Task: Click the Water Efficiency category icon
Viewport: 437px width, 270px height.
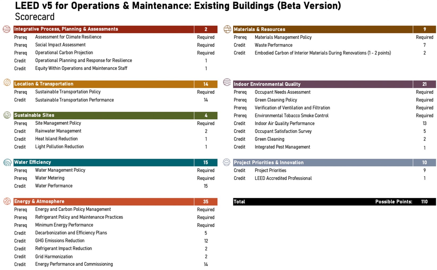Action: tap(7, 162)
